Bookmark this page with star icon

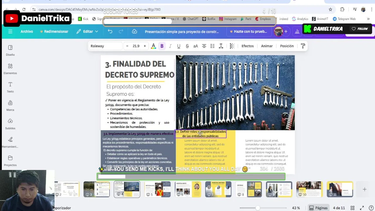tap(330, 9)
